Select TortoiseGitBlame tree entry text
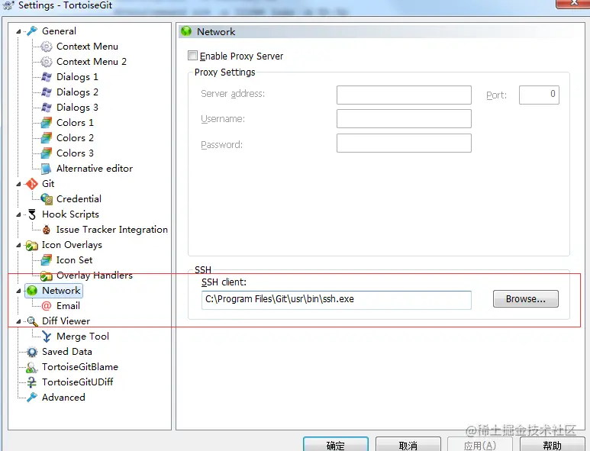590x451 pixels. click(x=80, y=366)
